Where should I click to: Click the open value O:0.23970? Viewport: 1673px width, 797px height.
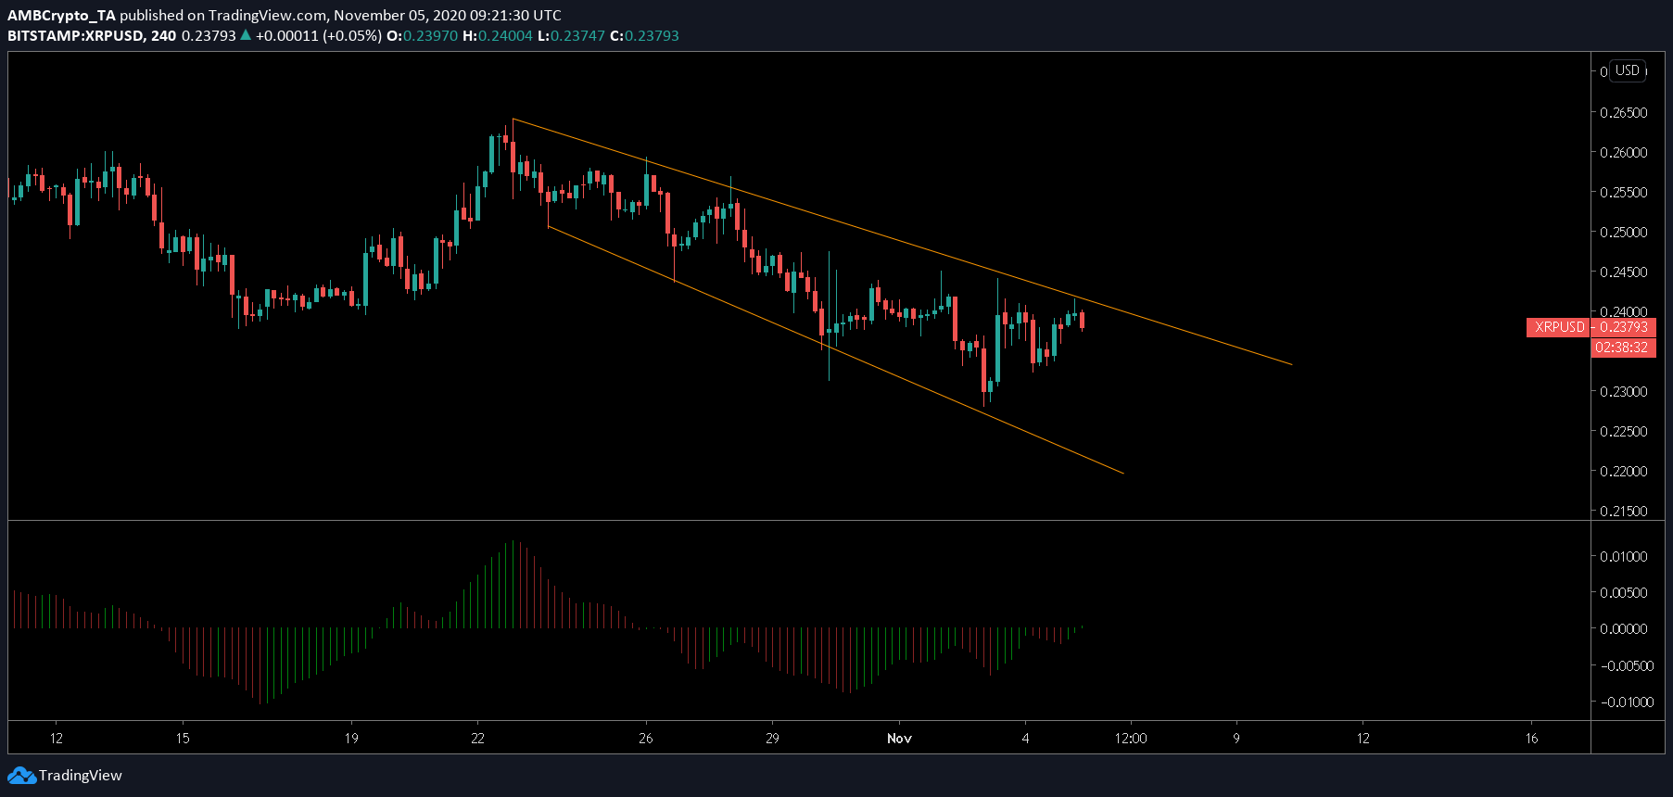[423, 35]
